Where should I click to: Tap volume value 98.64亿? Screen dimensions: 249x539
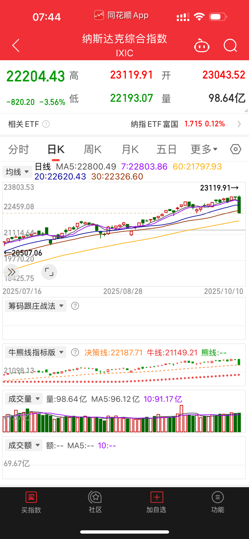[x=227, y=98]
